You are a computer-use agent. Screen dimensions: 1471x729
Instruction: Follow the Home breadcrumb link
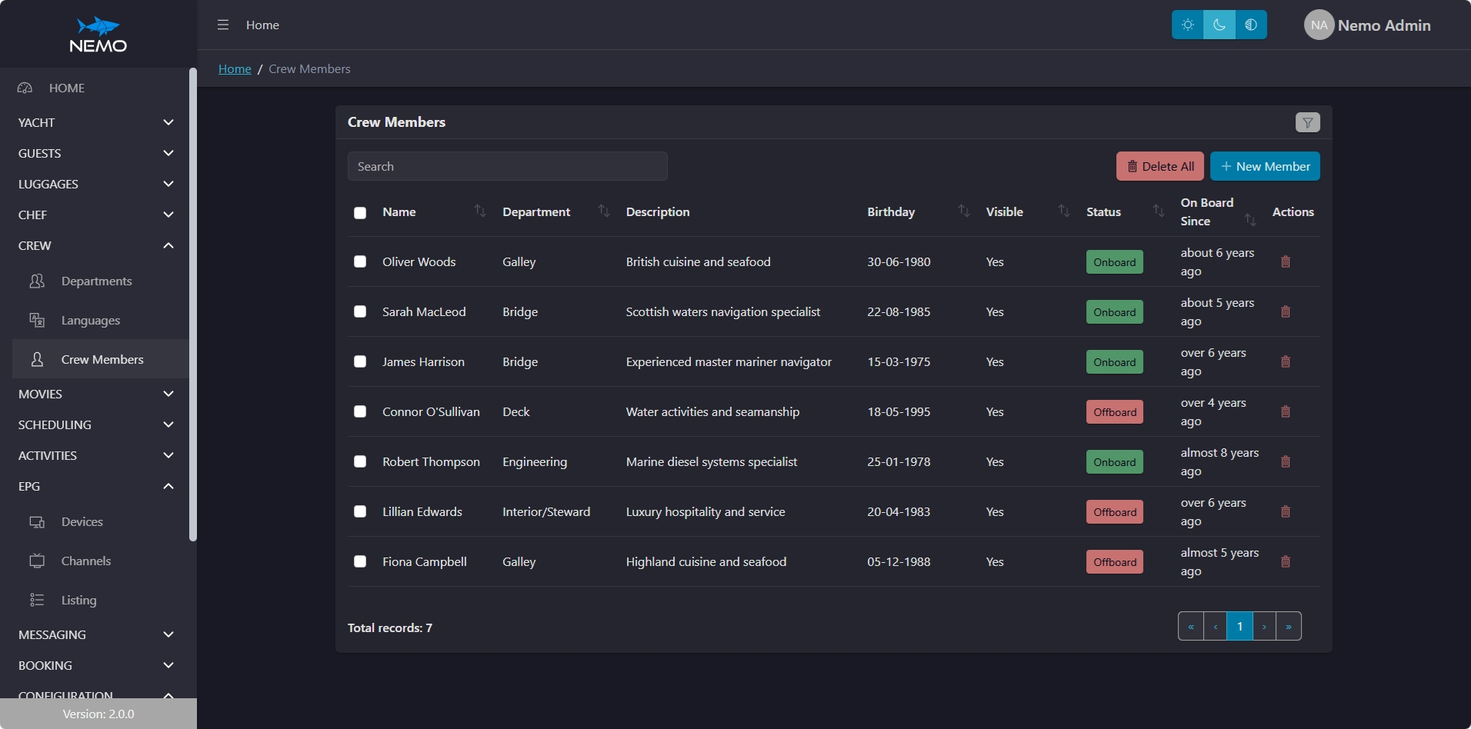pos(235,68)
